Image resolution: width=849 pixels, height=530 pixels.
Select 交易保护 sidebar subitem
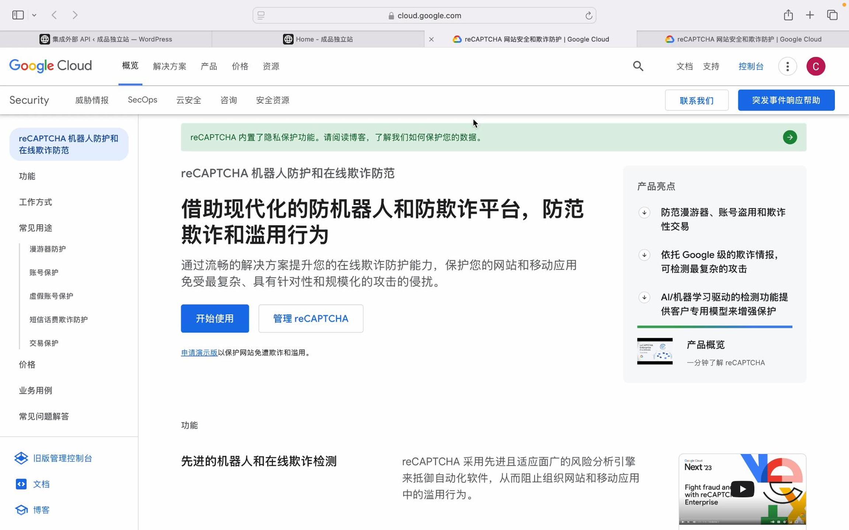tap(44, 343)
